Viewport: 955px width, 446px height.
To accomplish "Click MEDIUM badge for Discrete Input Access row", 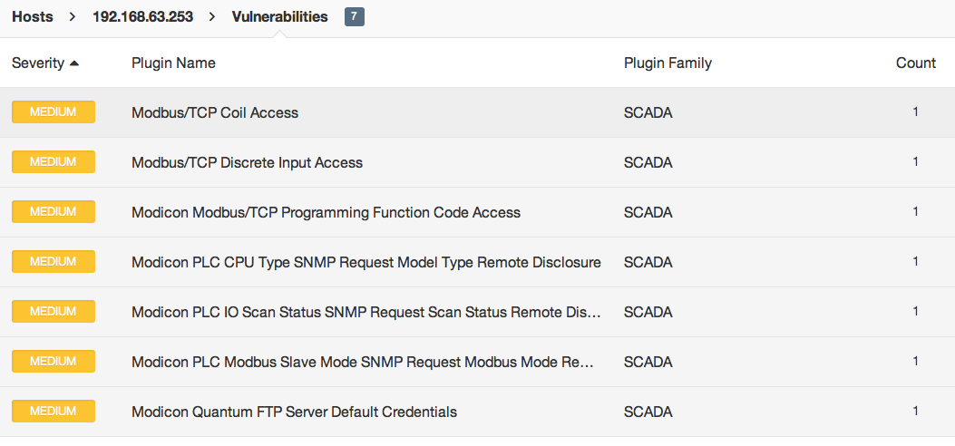I will click(54, 162).
